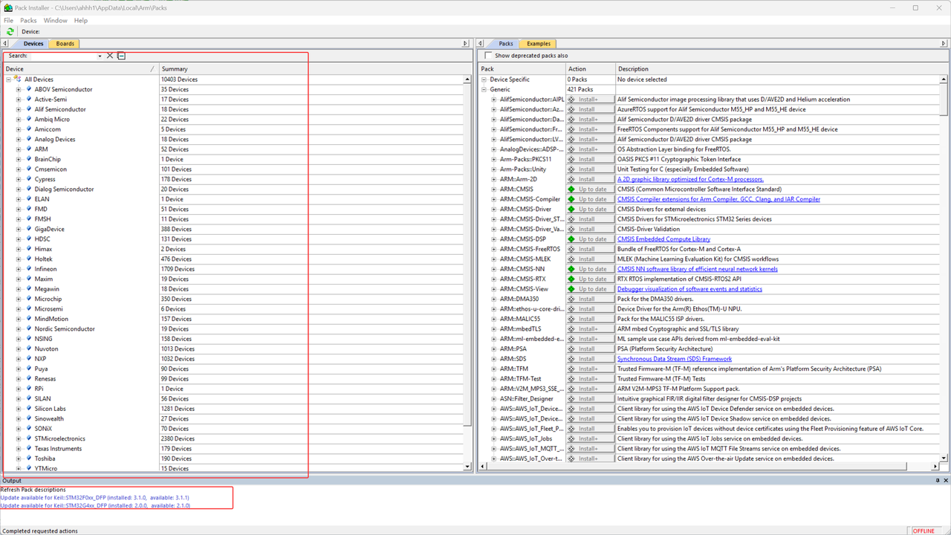
Task: Click the blue chip icon beside ABOV Semiconductor
Action: pyautogui.click(x=28, y=89)
